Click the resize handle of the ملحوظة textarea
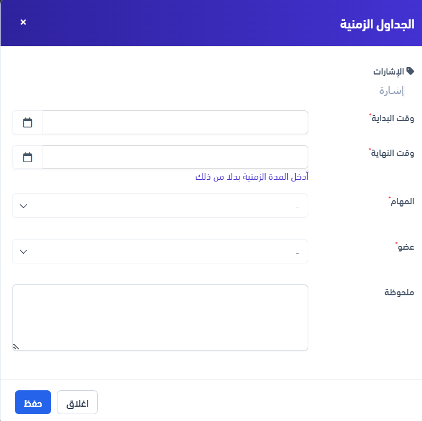Viewport: 422px width, 421px height. pos(15,346)
